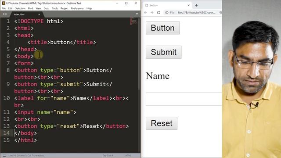This screenshot has width=281, height=158.
Task: Click the 'Button' button on the webpage
Action: pyautogui.click(x=162, y=28)
